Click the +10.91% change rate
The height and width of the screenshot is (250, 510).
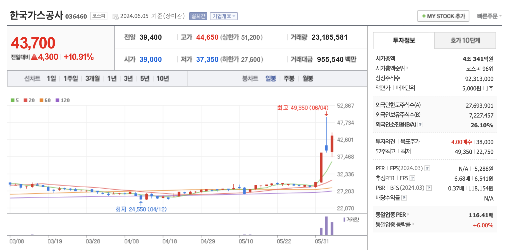tap(79, 57)
